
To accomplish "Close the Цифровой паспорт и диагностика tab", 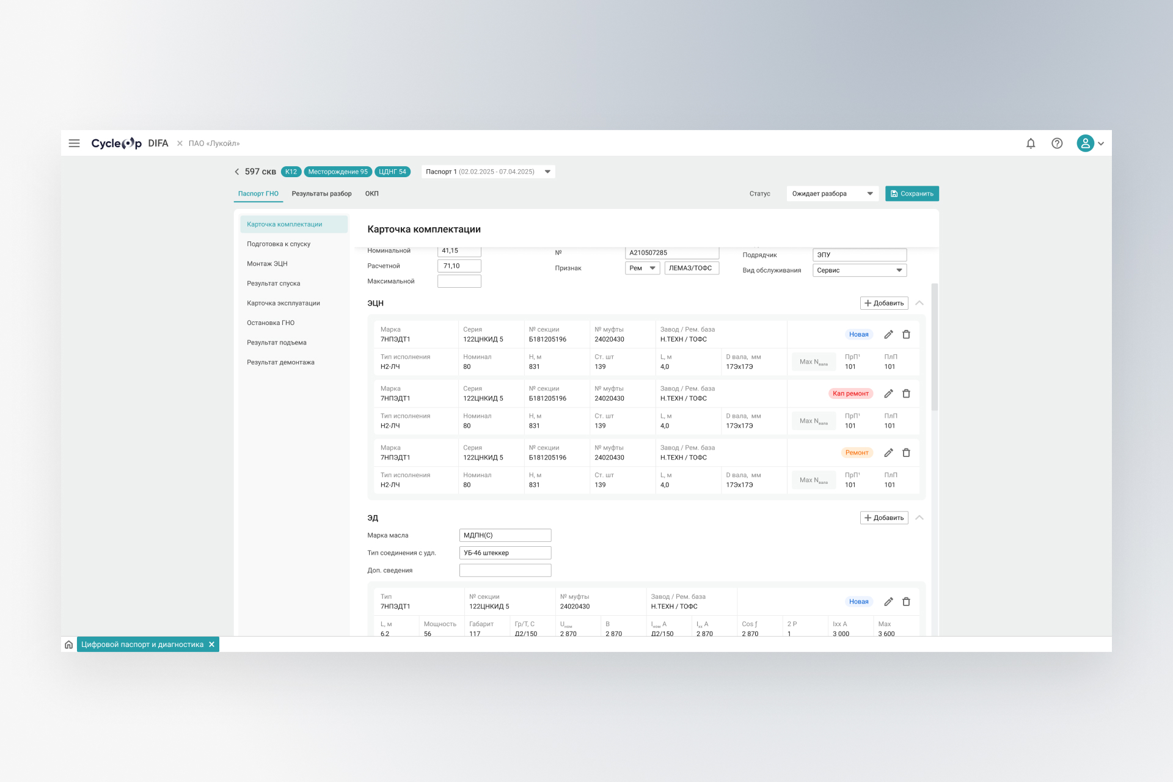I will pyautogui.click(x=212, y=645).
